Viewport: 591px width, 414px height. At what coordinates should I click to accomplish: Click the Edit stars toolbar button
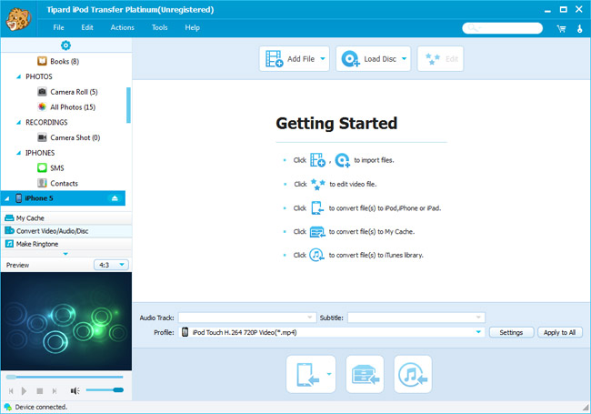[440, 59]
